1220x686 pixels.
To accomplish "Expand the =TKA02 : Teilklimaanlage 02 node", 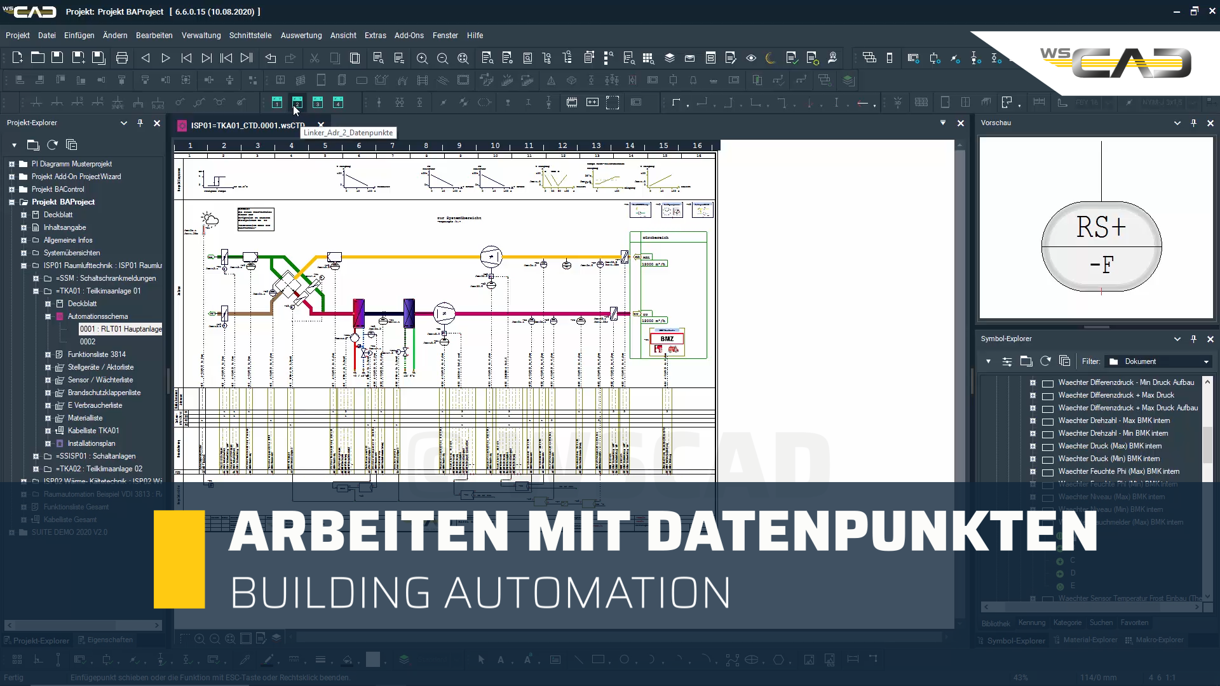I will click(35, 468).
